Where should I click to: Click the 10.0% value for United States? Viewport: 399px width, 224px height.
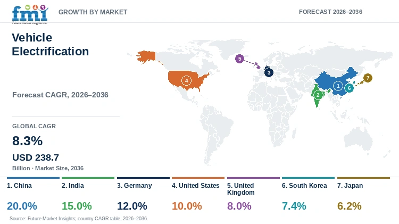pyautogui.click(x=187, y=206)
